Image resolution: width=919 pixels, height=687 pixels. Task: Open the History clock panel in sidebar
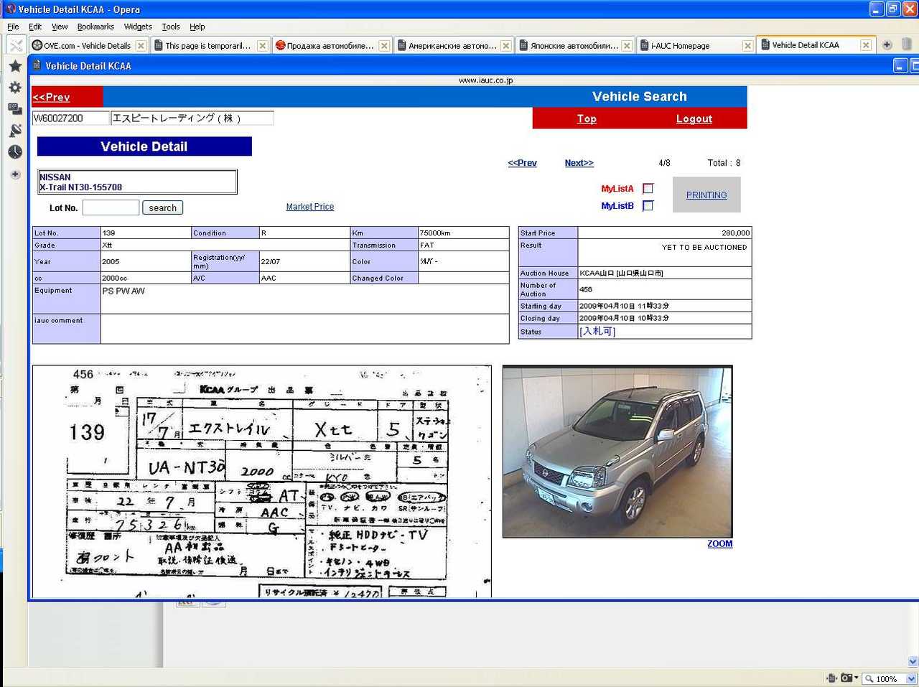[x=14, y=152]
